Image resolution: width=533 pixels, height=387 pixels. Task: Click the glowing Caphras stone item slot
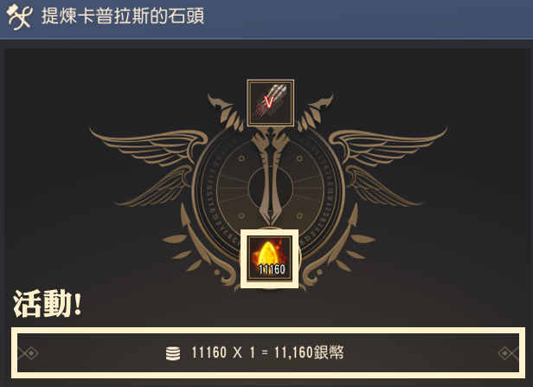click(x=270, y=259)
